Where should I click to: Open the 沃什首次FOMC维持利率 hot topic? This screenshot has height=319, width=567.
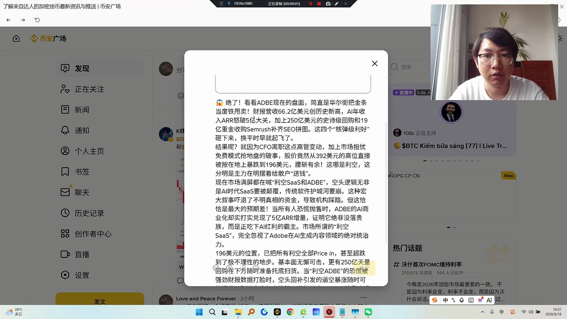(431, 265)
